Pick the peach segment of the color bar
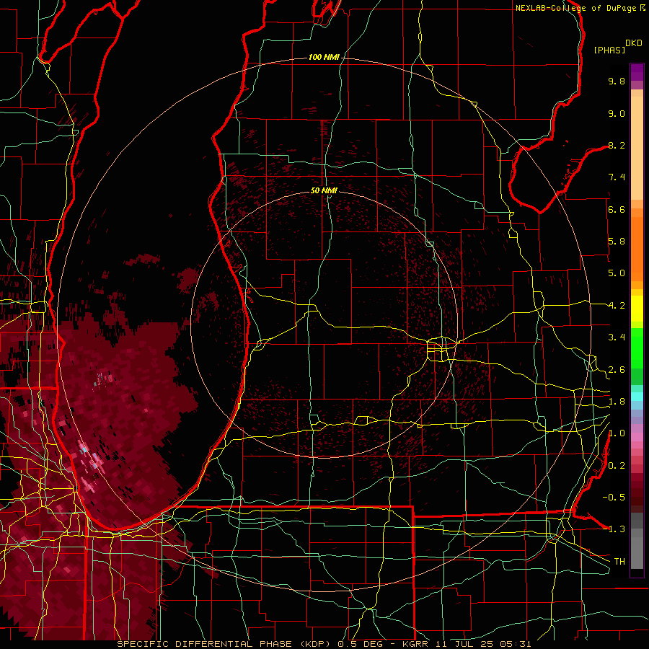 [637, 145]
